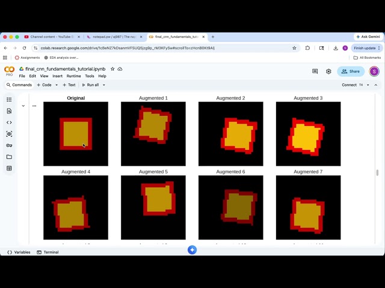This screenshot has height=288, width=385.
Task: Click Run all in the toolbar
Action: pyautogui.click(x=90, y=85)
